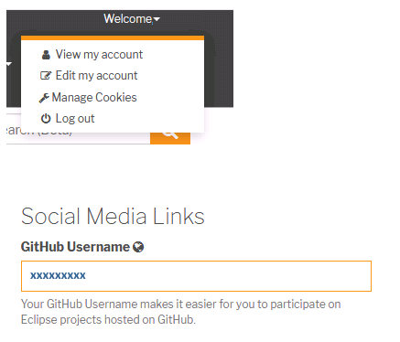Click the partially hidden search box
Image resolution: width=400 pixels, height=342 pixels.
coord(78,138)
